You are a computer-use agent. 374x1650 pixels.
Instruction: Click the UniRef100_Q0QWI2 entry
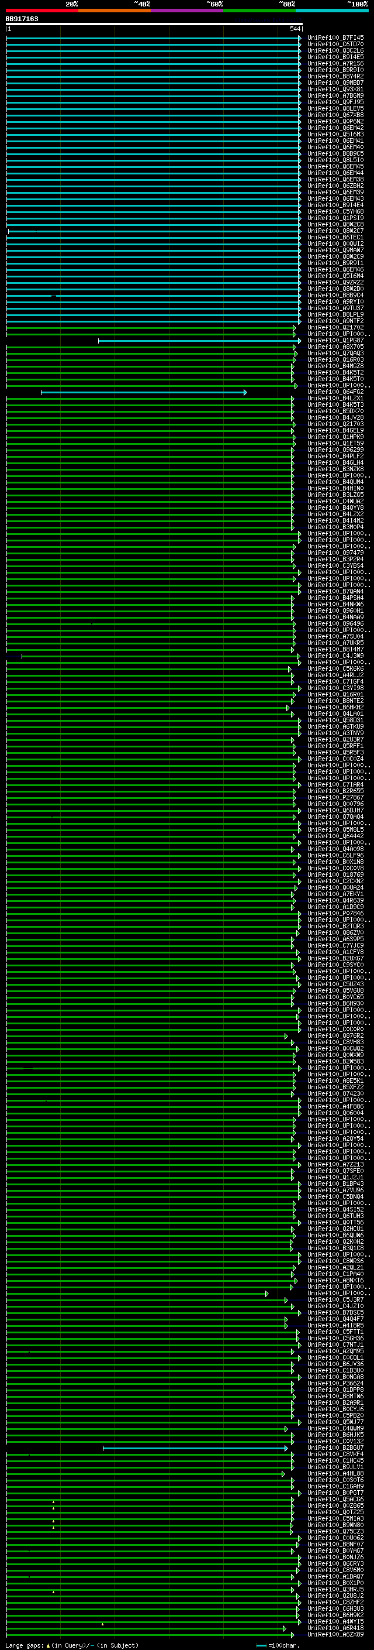(x=335, y=244)
